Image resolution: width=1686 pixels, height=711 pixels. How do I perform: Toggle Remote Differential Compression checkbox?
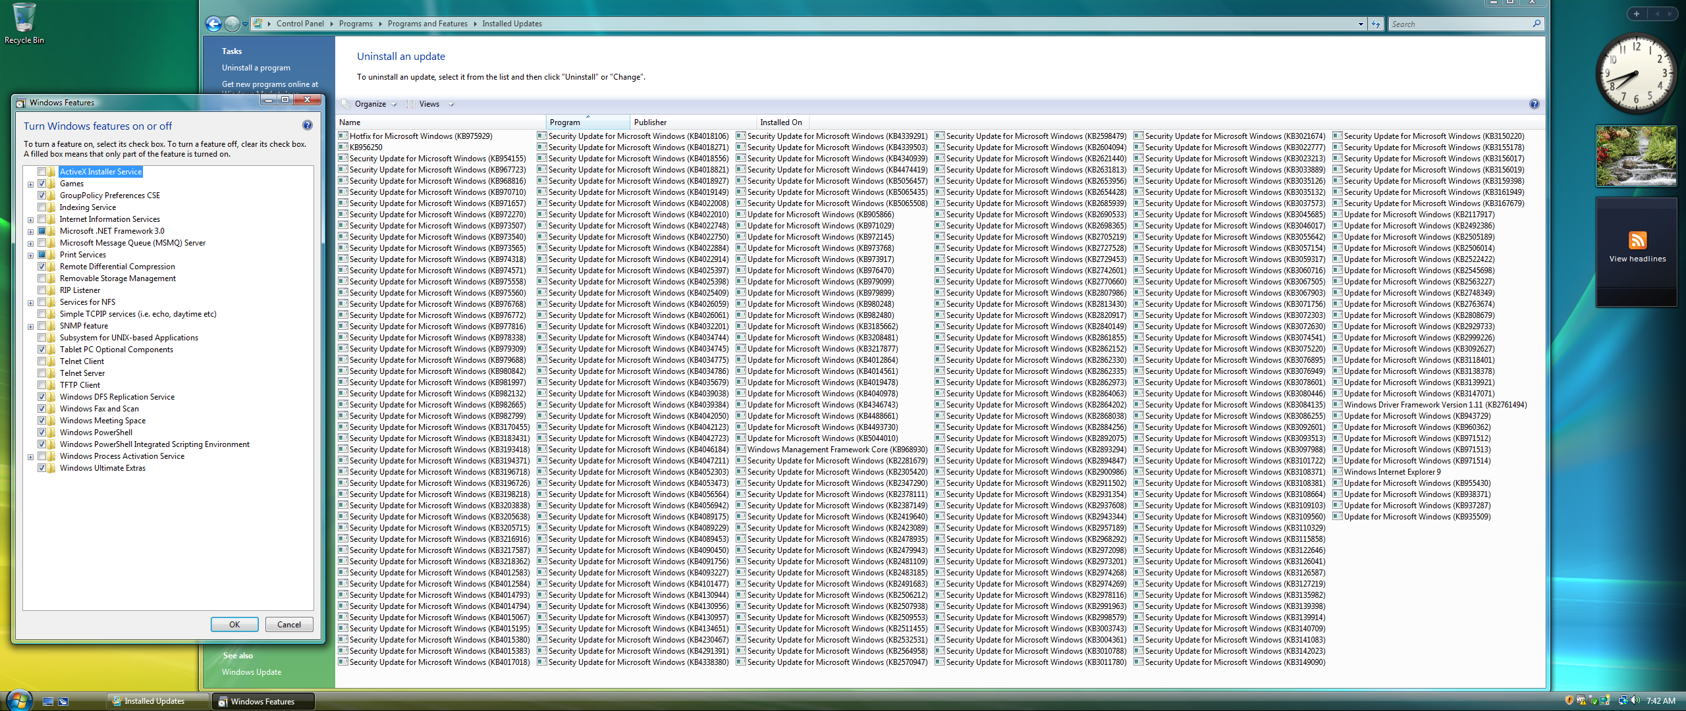coord(41,267)
